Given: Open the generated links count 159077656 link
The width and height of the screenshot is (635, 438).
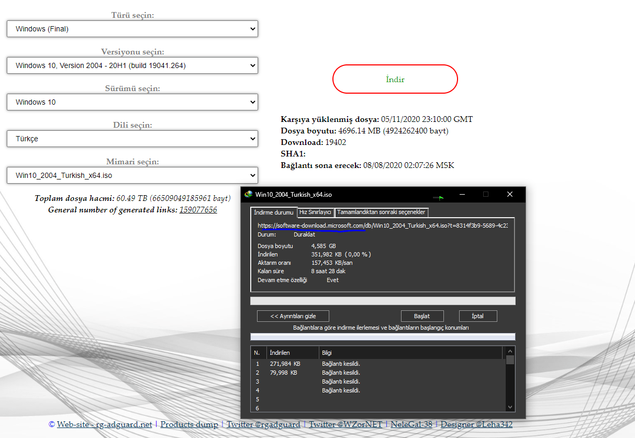Looking at the screenshot, I should tap(198, 210).
